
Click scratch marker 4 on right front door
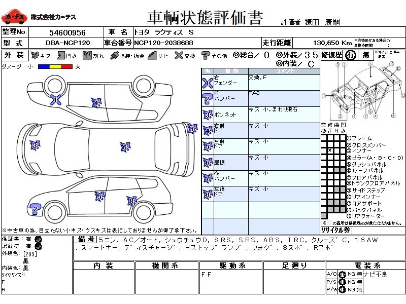pyautogui.click(x=96, y=103)
